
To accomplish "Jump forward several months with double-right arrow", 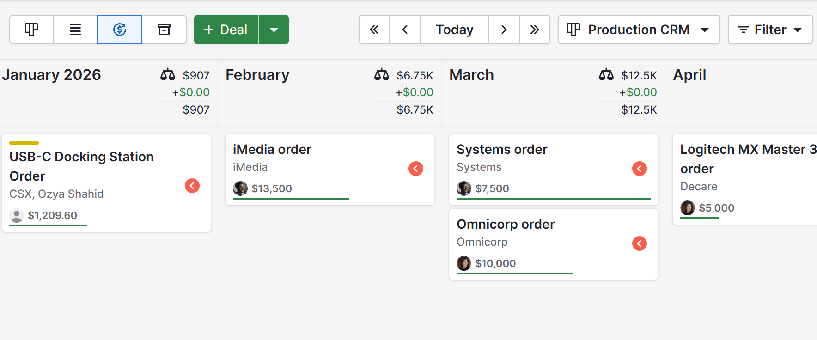I will tap(535, 30).
